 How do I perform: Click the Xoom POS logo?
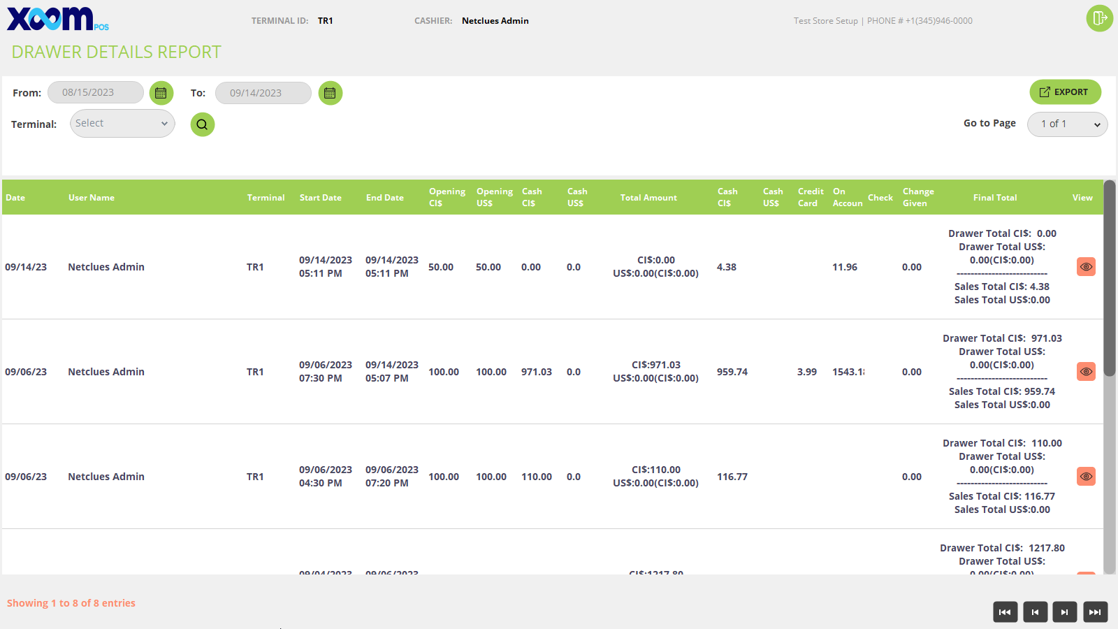(x=57, y=20)
